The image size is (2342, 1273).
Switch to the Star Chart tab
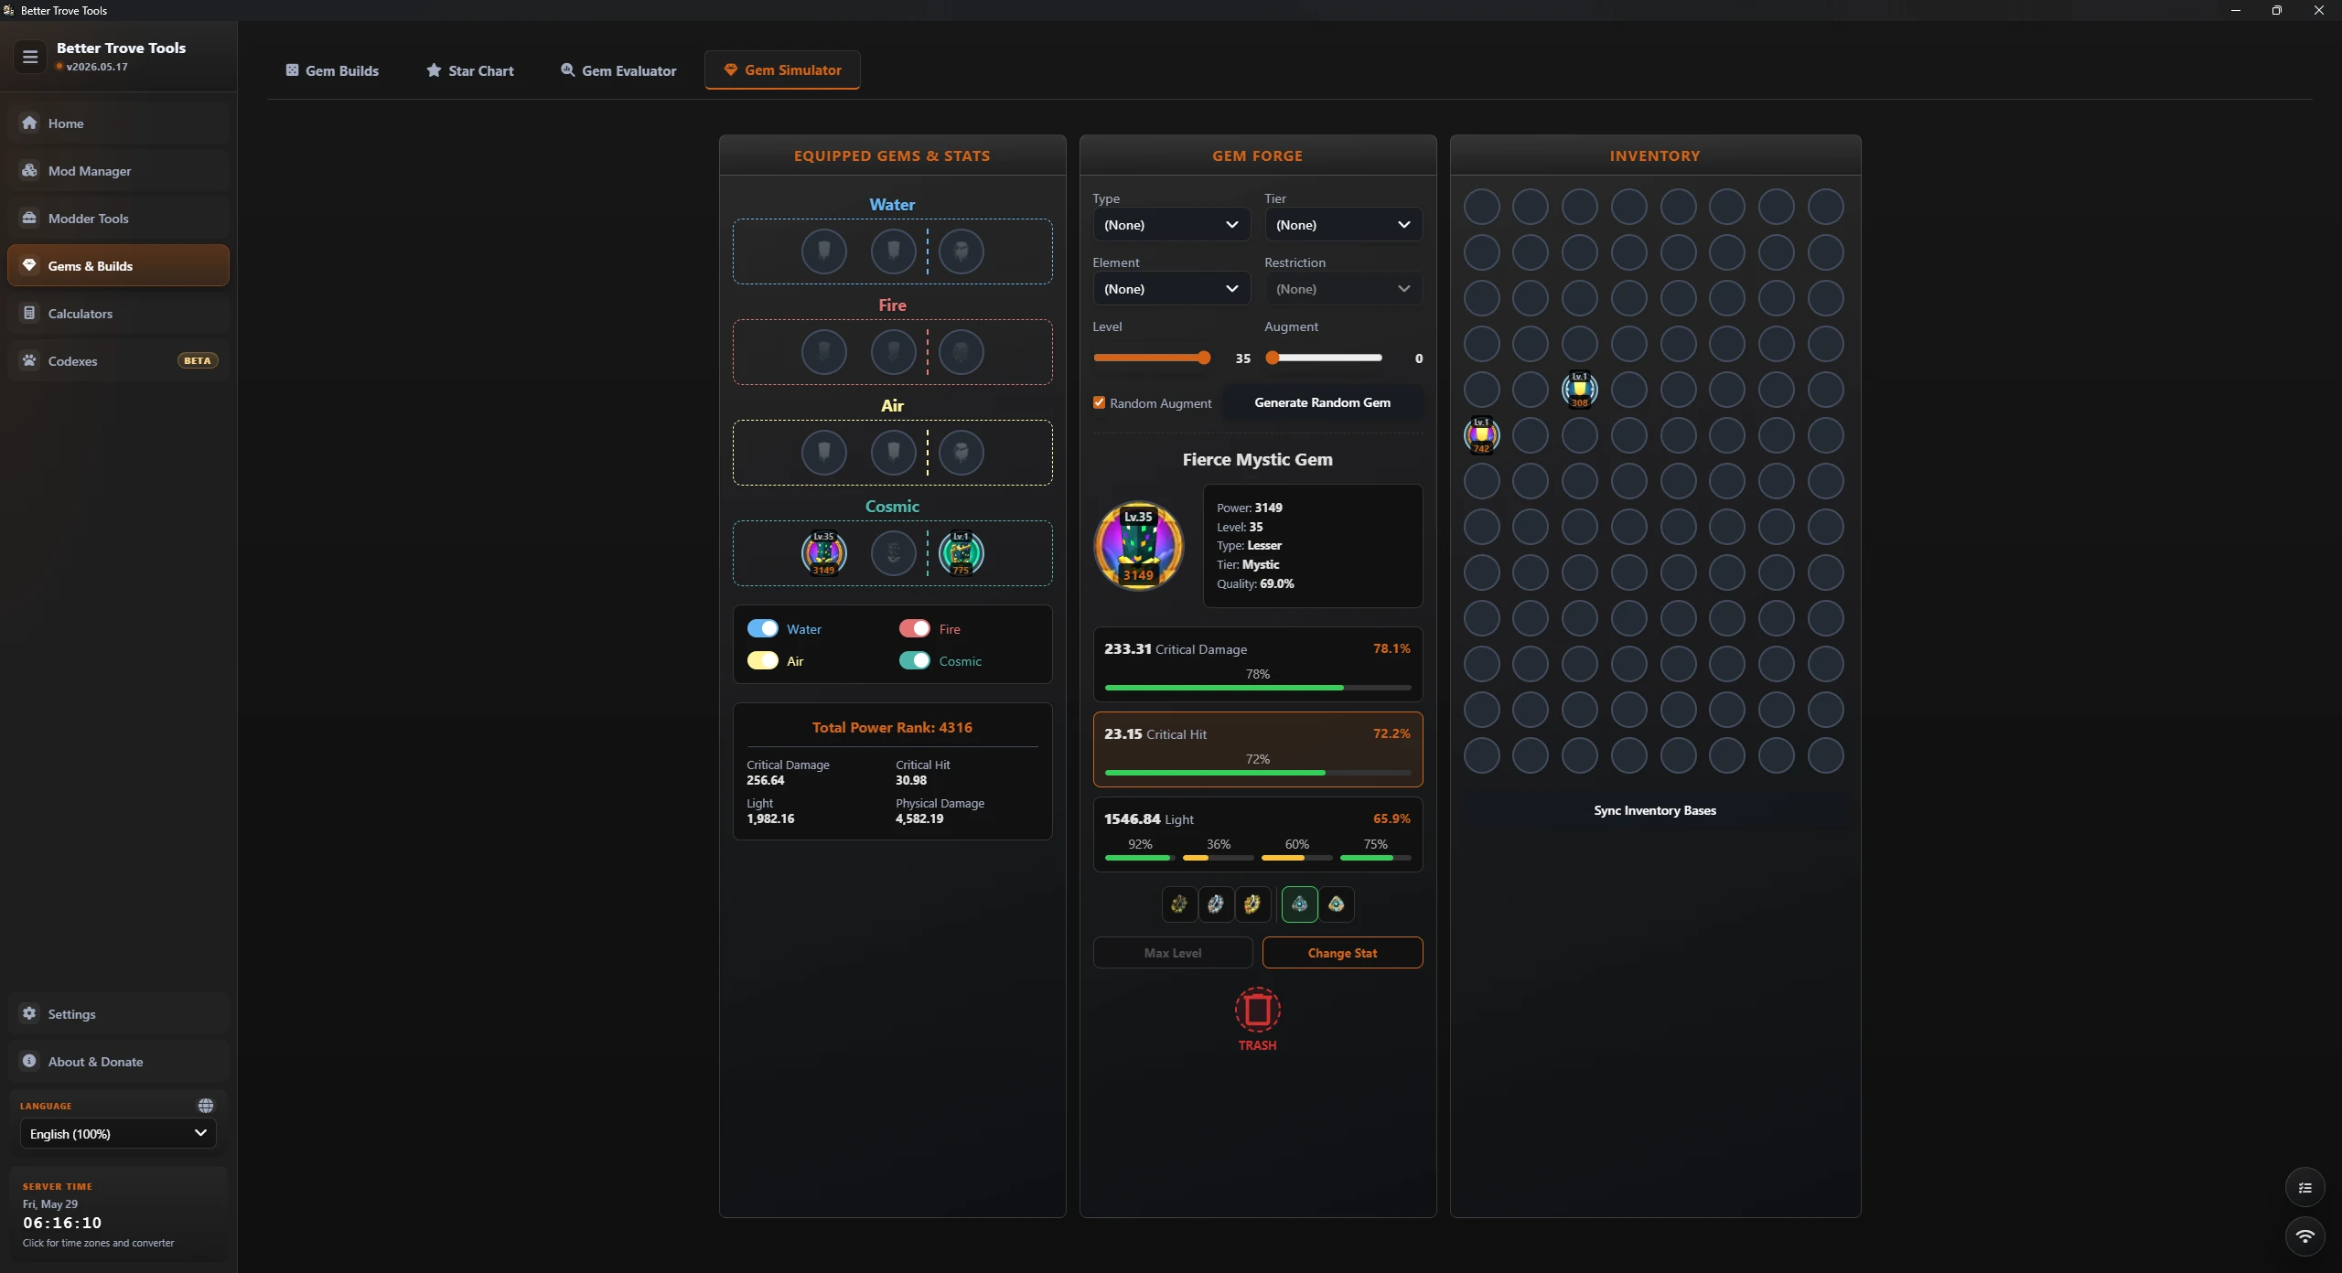click(470, 70)
